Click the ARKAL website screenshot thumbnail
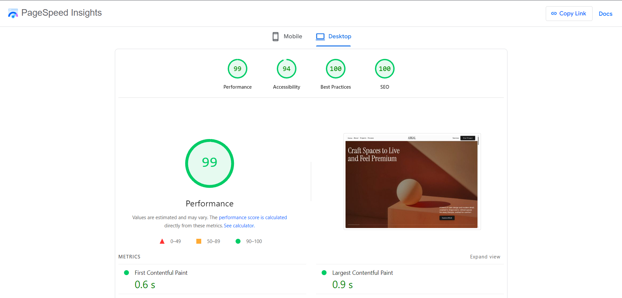 coord(412,182)
